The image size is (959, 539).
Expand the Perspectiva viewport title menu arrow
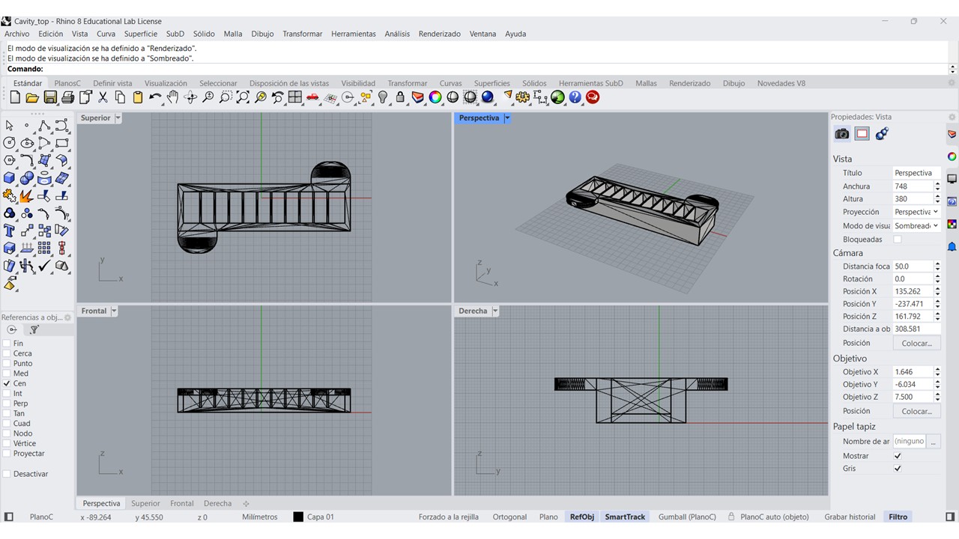(x=507, y=118)
